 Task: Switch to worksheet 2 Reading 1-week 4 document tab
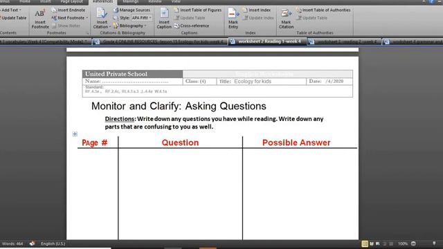pos(267,41)
